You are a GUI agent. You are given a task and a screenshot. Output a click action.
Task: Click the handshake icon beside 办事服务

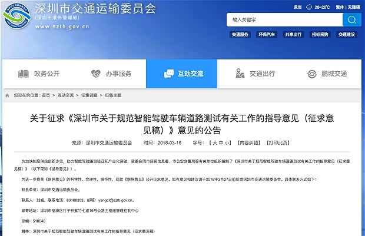pyautogui.click(x=95, y=74)
